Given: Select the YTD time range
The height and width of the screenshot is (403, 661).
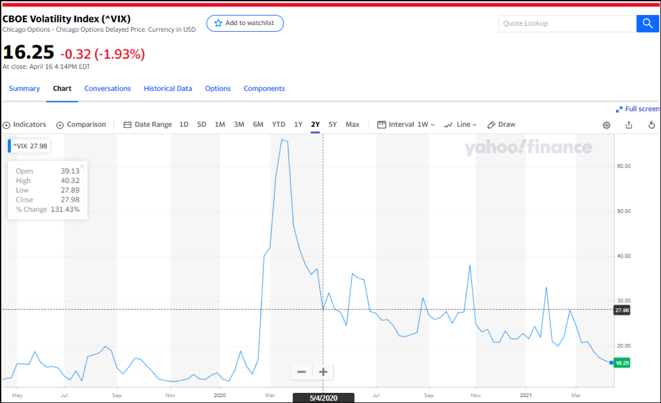Looking at the screenshot, I should click(x=279, y=125).
